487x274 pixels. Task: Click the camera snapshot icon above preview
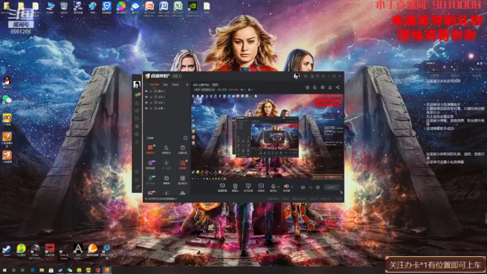coord(307,87)
